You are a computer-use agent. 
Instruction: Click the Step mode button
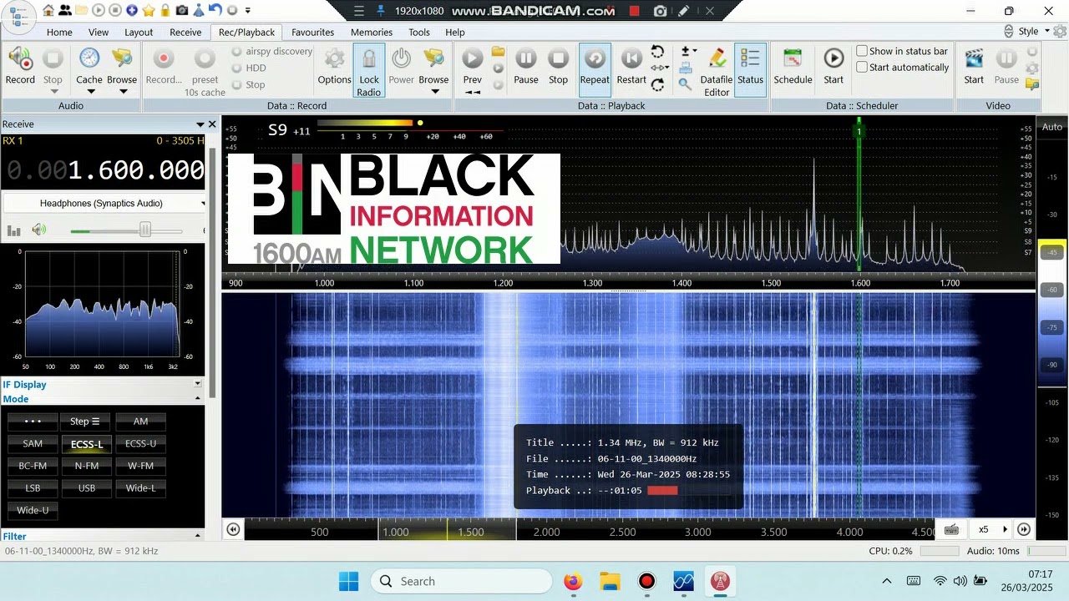(87, 422)
